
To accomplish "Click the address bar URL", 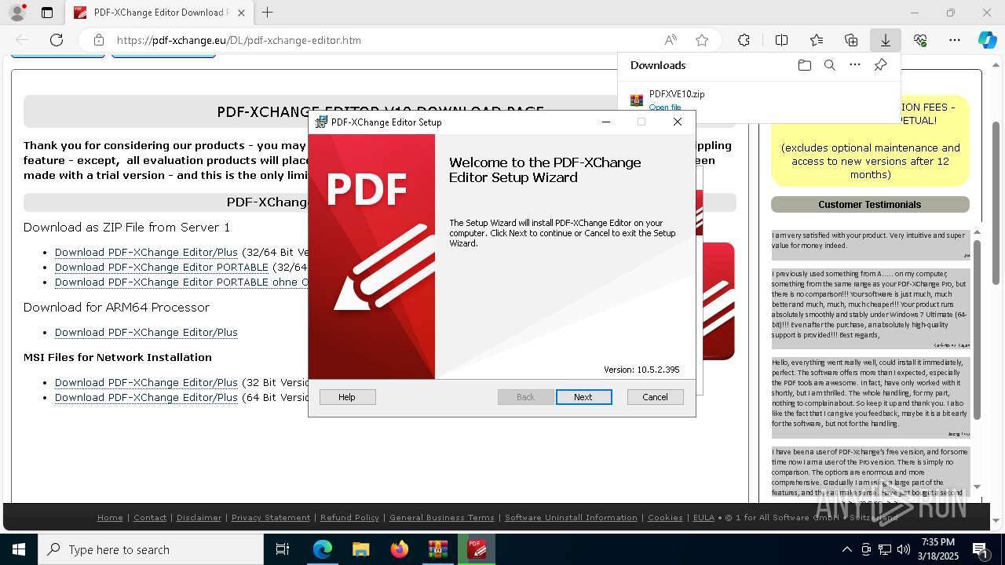I will point(239,40).
